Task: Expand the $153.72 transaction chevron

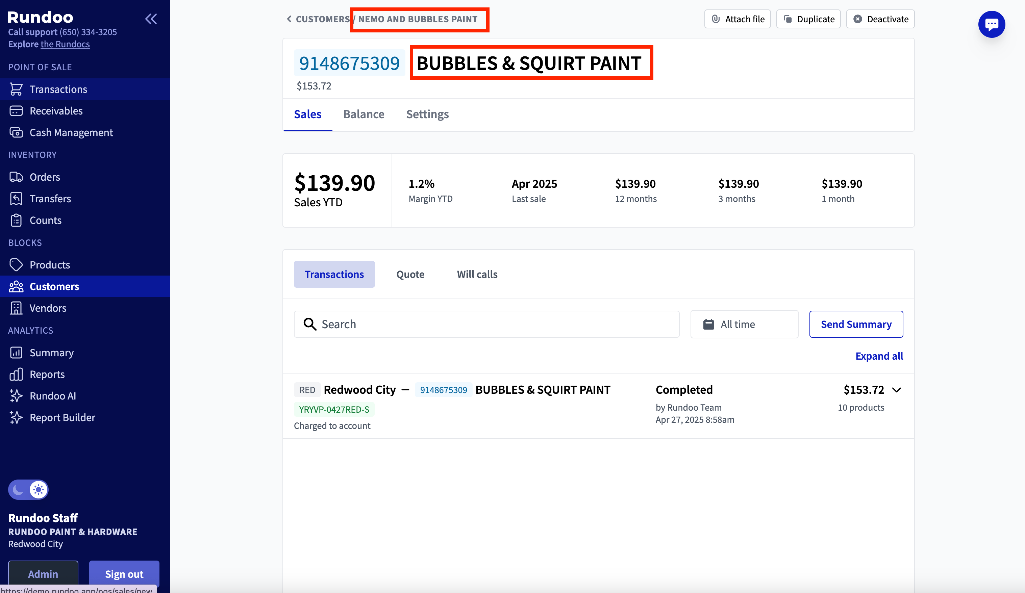Action: coord(896,390)
